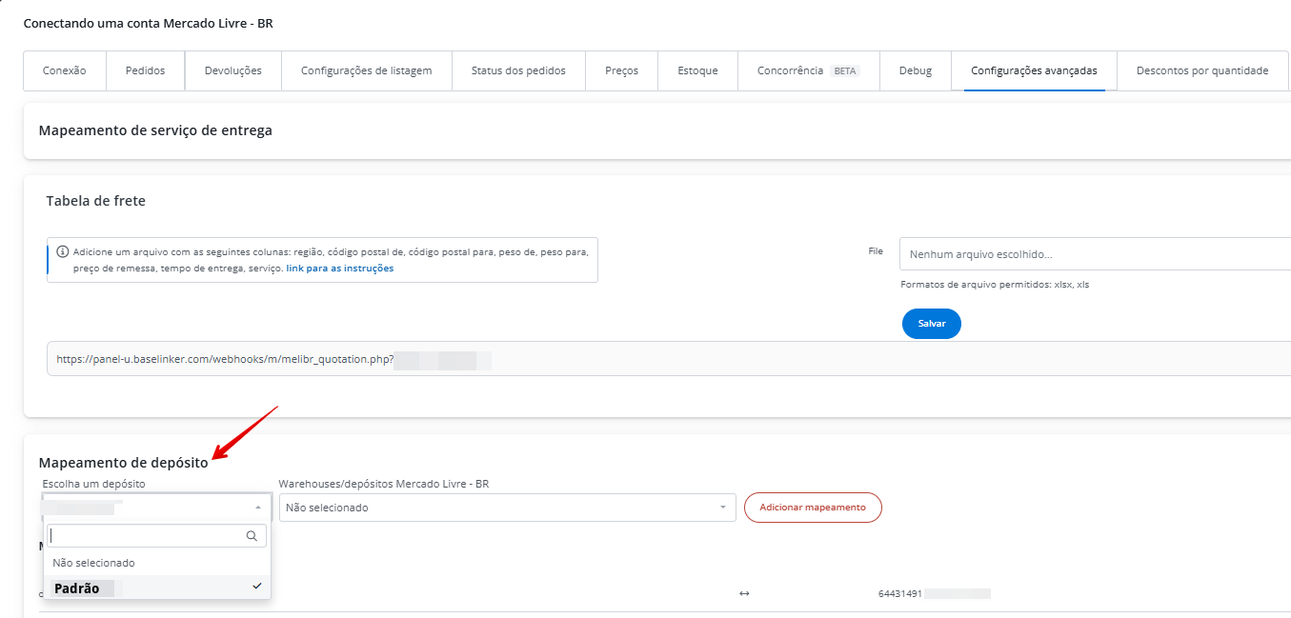Click the info icon in the freight table notice
Image resolution: width=1291 pixels, height=618 pixels.
click(63, 252)
